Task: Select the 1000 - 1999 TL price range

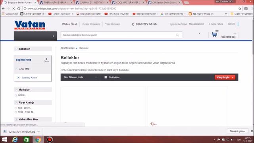Action: [x=16, y=112]
